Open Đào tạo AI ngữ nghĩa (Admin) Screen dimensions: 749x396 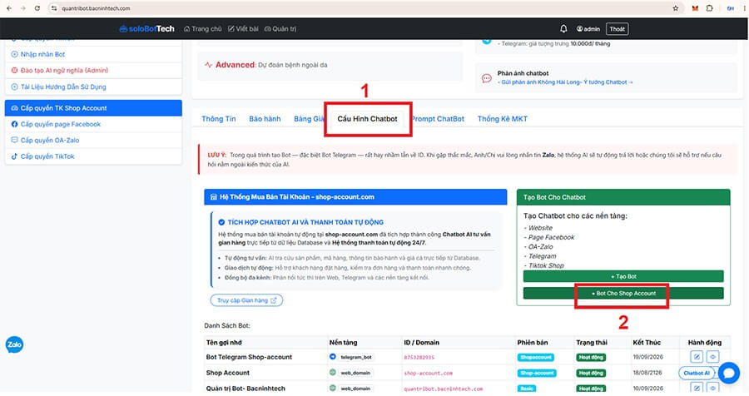click(93, 70)
